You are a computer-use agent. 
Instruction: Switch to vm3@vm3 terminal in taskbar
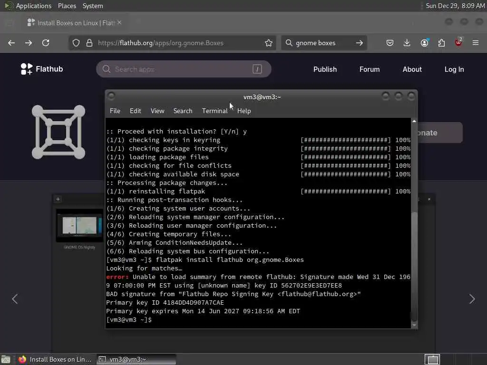pyautogui.click(x=136, y=359)
